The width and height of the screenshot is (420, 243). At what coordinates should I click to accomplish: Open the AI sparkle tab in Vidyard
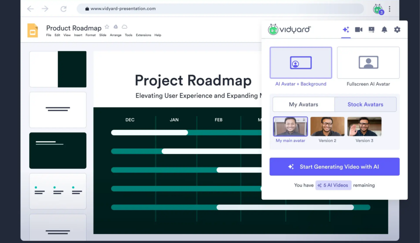(346, 30)
